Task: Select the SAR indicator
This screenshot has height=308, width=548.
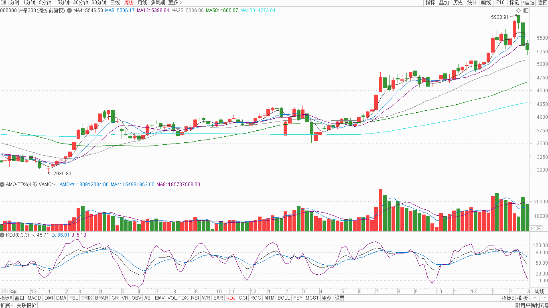Action: coord(218,298)
